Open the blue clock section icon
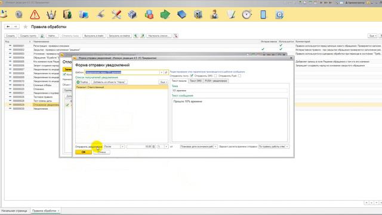382x215 pixels. [x=279, y=14]
